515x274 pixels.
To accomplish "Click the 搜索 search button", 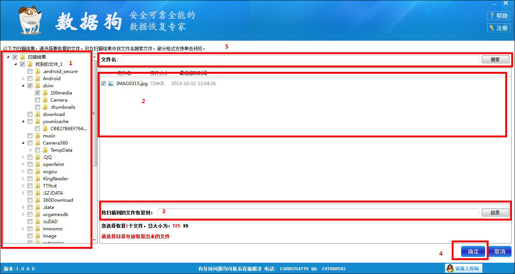I will point(495,59).
